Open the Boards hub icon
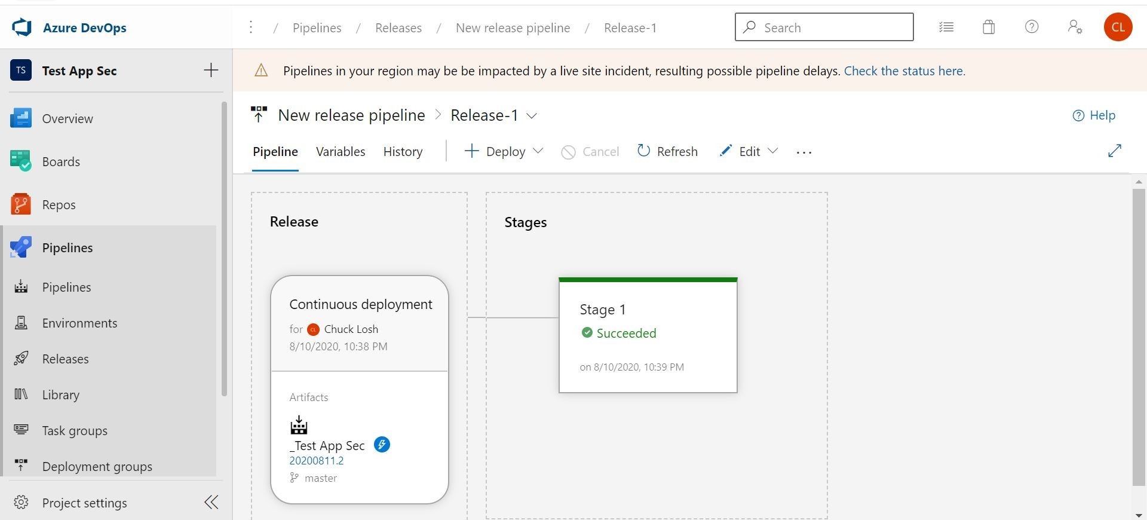The image size is (1147, 520). point(21,161)
